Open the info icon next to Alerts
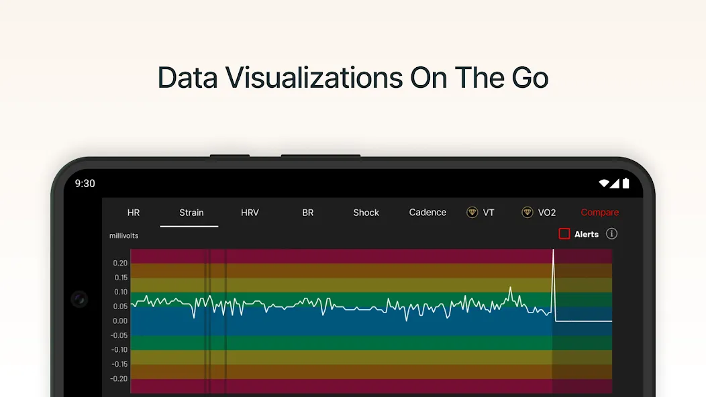The image size is (706, 397). tap(611, 233)
